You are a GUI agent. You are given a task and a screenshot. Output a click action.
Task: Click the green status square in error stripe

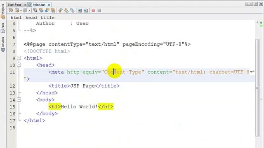tap(261, 23)
